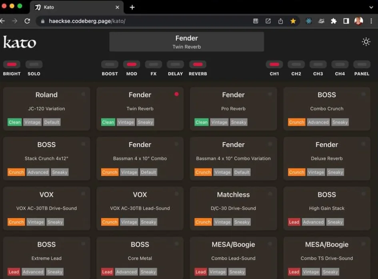Select channel CH1

click(274, 64)
